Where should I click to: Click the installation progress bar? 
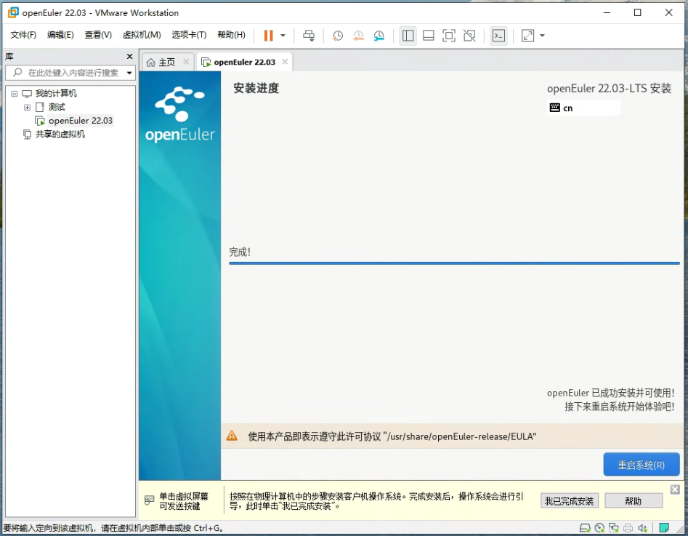pyautogui.click(x=454, y=263)
